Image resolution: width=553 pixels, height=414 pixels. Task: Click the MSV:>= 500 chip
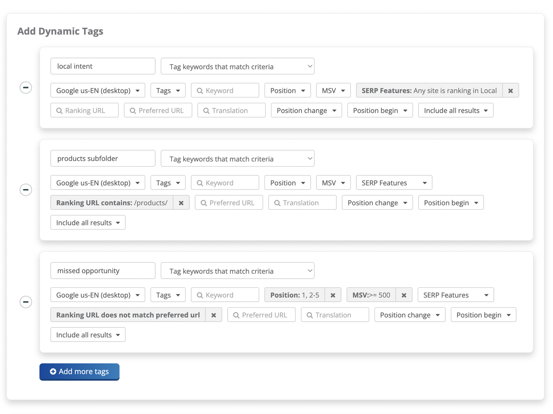point(371,295)
